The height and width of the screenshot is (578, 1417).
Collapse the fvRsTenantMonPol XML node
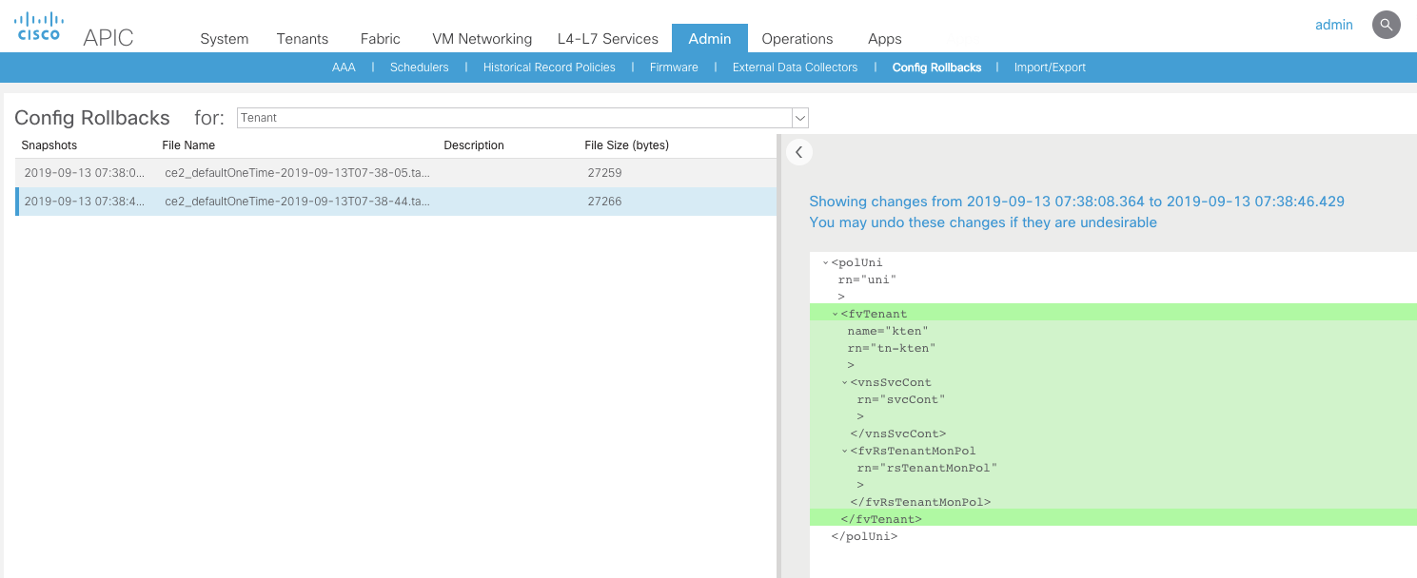[844, 452]
